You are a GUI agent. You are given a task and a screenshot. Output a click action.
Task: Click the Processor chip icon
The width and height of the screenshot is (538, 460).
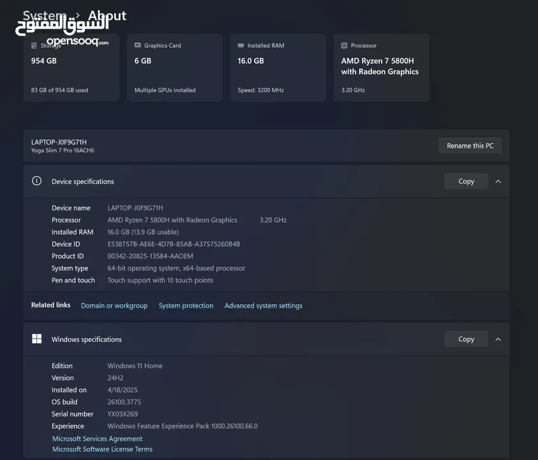(x=344, y=45)
